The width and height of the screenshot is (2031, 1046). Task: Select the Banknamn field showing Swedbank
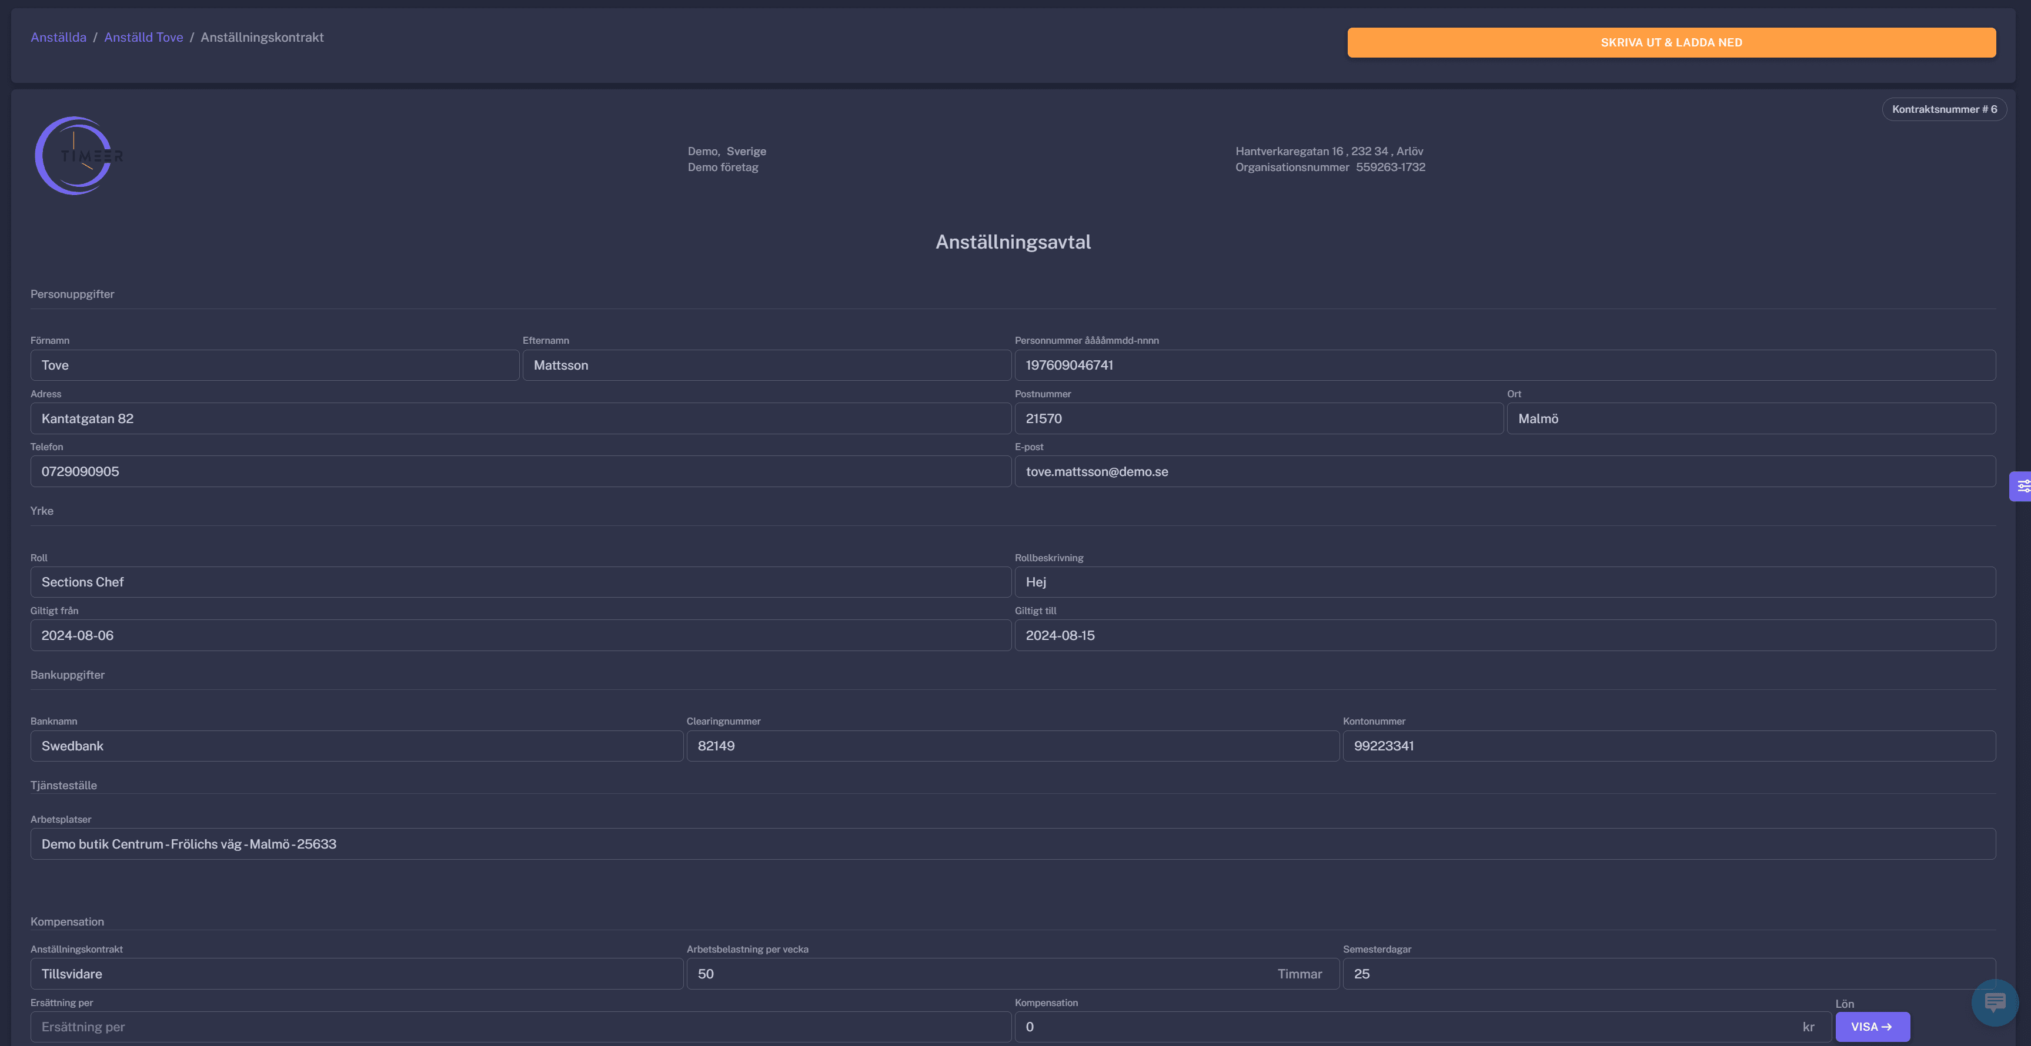[356, 745]
